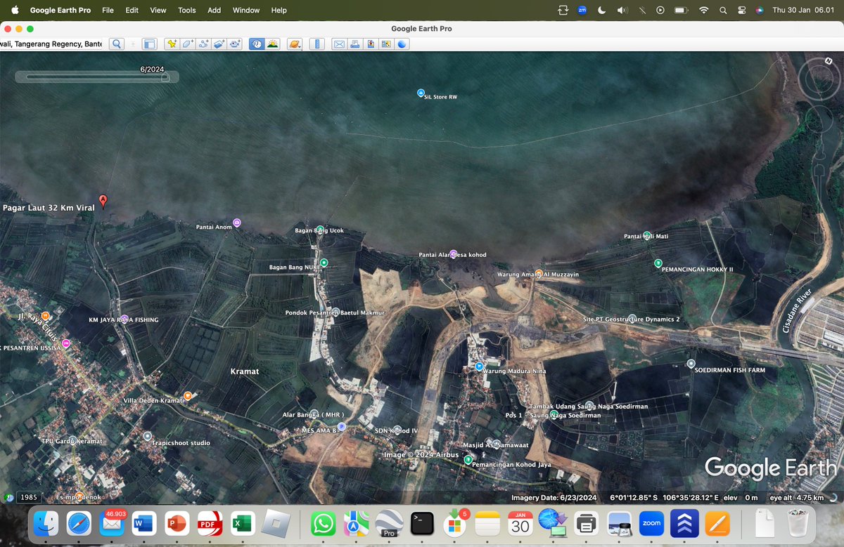
Task: Select the Add Image Overlay tool
Action: [219, 44]
